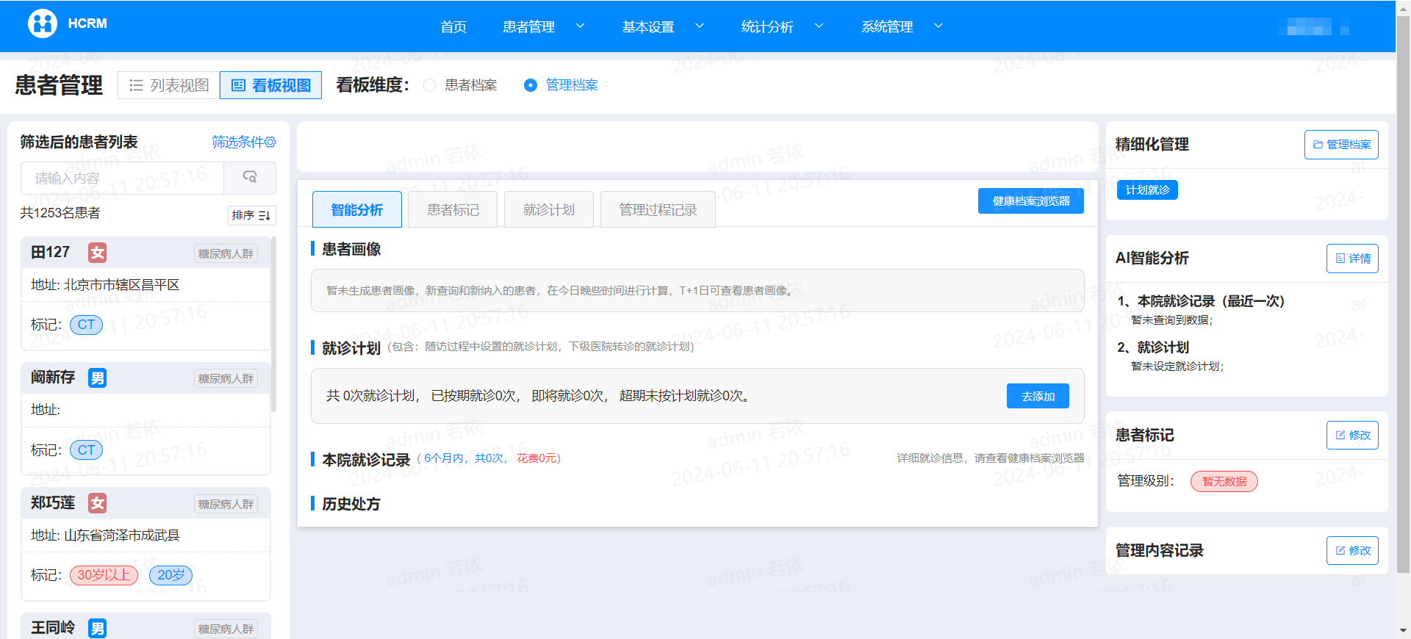
Task: Select patient 王同岭 card
Action: point(146,626)
